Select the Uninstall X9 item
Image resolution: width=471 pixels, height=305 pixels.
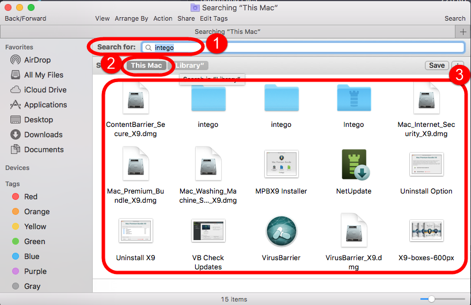pyautogui.click(x=136, y=231)
